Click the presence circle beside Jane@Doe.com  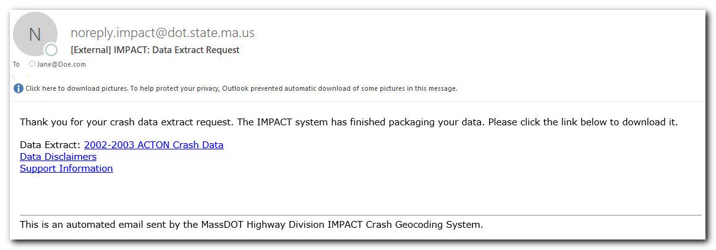(x=32, y=64)
